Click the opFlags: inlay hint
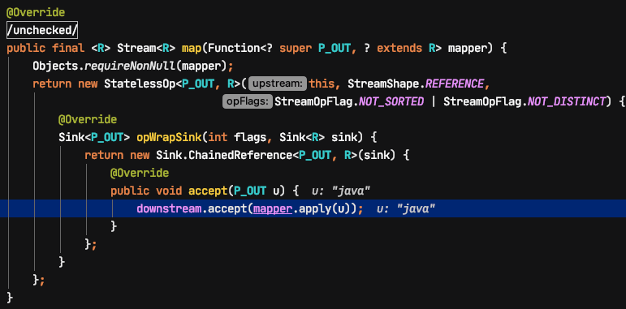626x309 pixels. [248, 101]
